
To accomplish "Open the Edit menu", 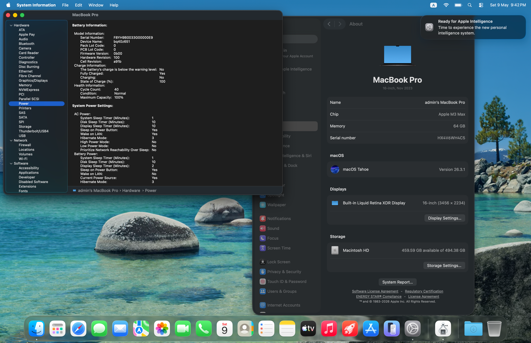I will [x=78, y=5].
